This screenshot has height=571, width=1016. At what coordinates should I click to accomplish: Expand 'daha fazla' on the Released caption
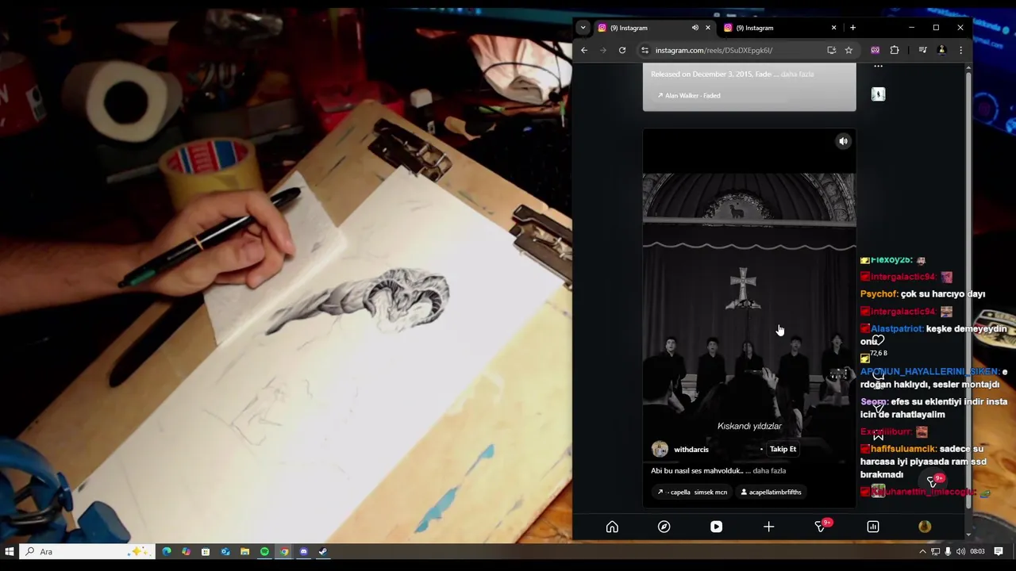[797, 74]
